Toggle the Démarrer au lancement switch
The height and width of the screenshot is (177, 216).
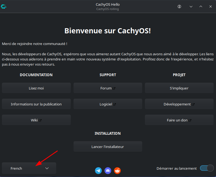pos(207,168)
